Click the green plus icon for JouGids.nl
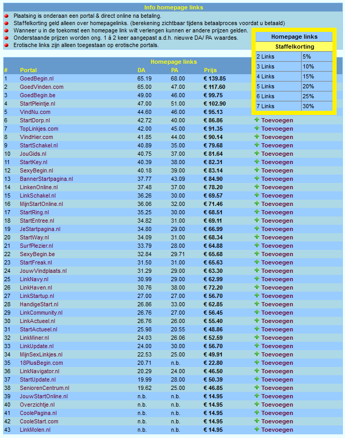This screenshot has height=438, width=345. click(x=257, y=153)
